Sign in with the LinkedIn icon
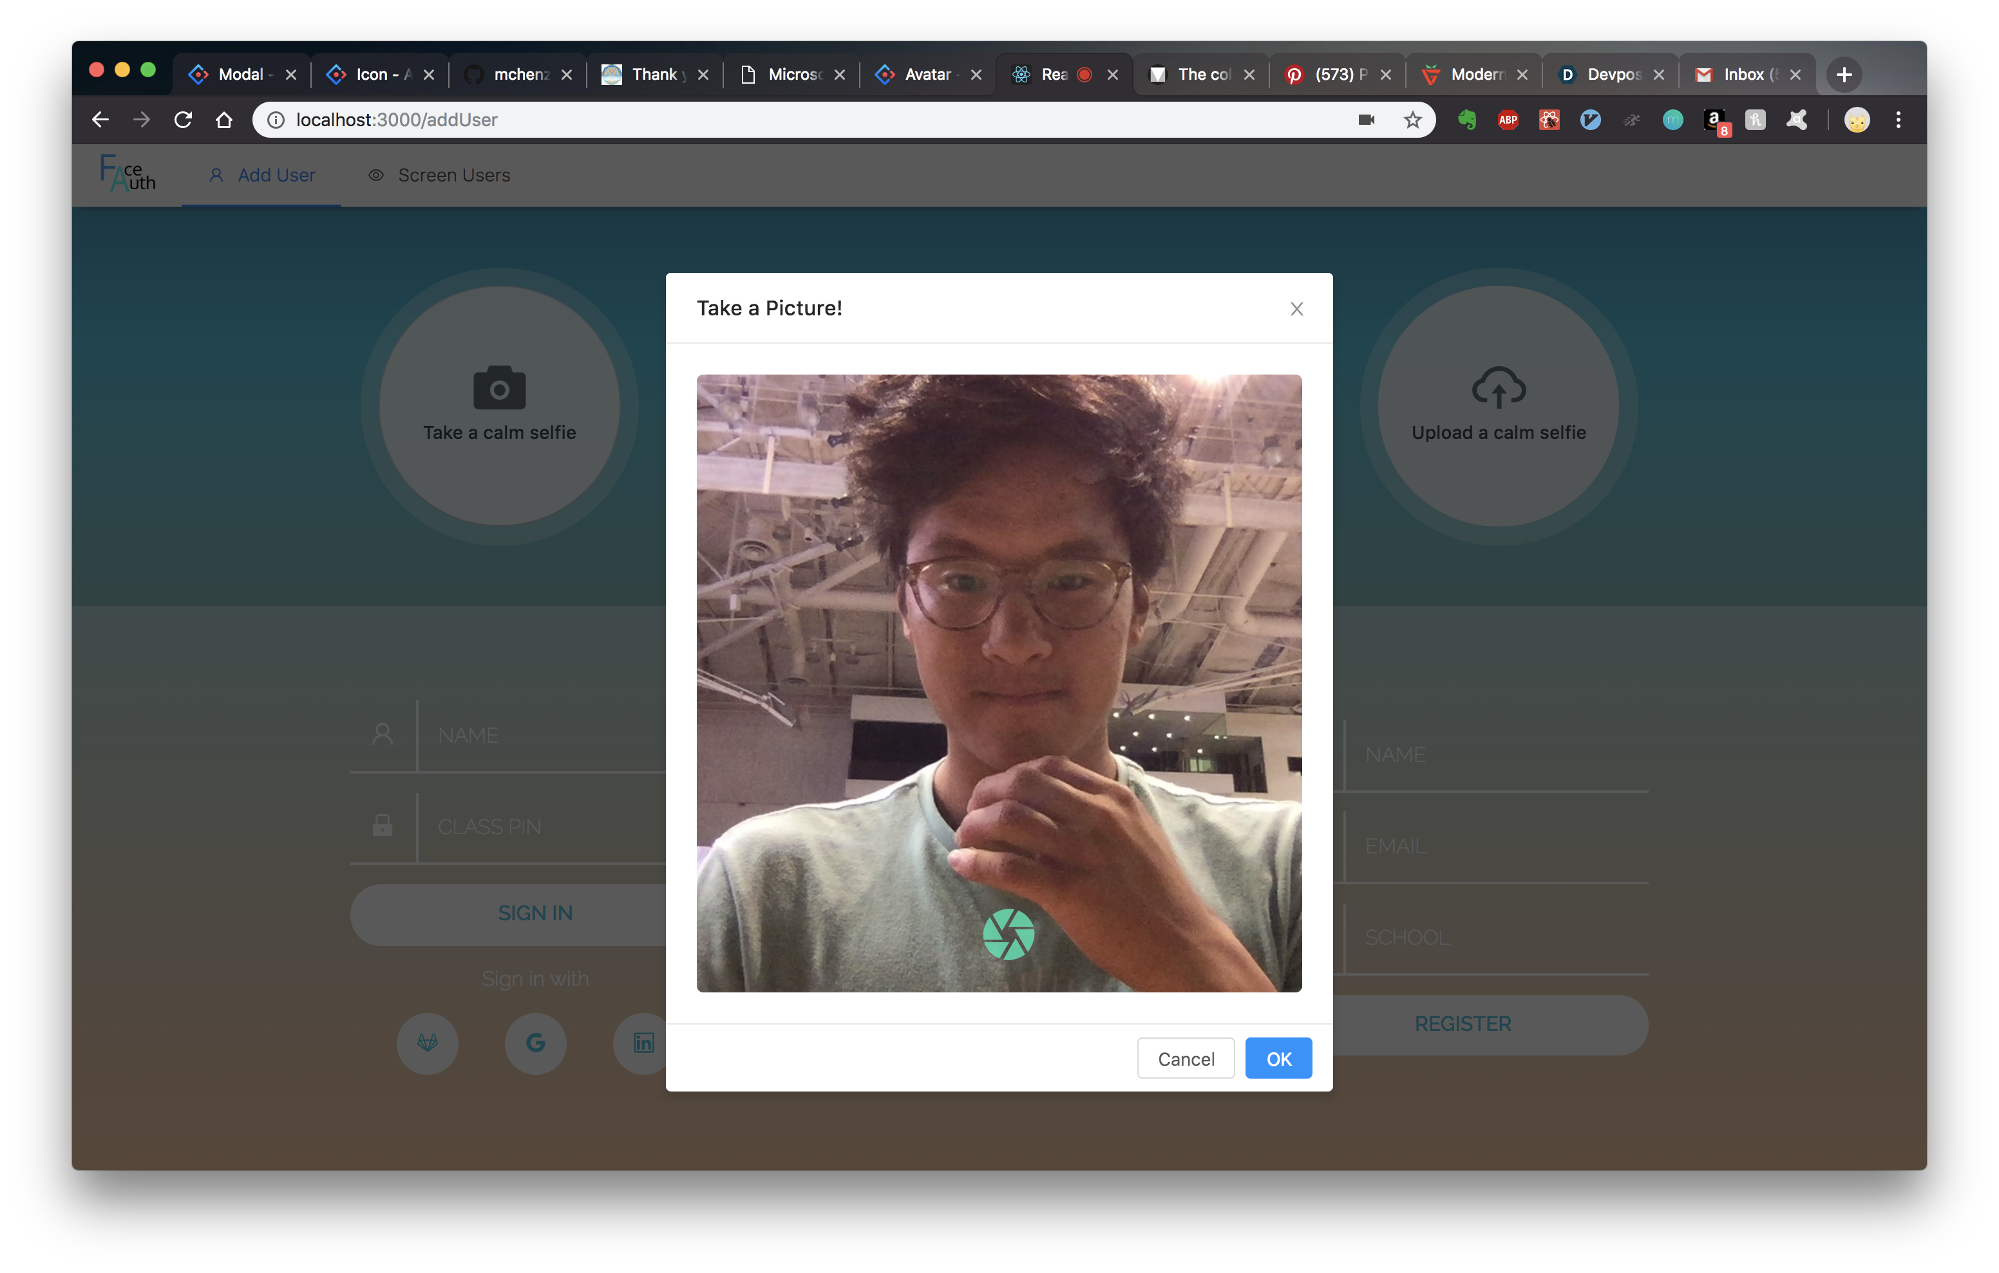Viewport: 1999px width, 1273px height. pyautogui.click(x=643, y=1043)
